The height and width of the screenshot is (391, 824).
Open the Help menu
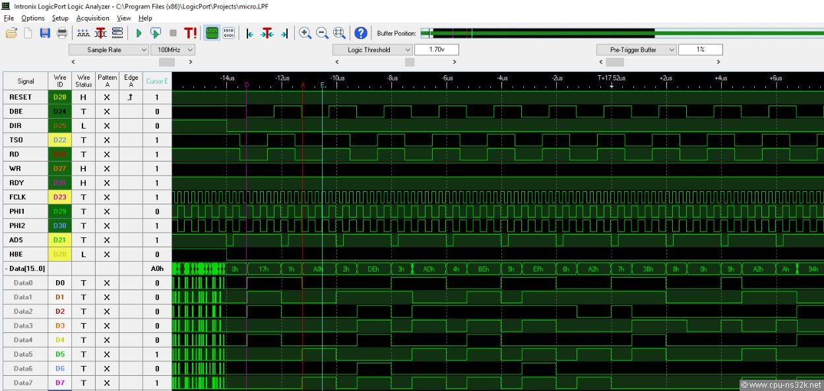click(x=145, y=18)
